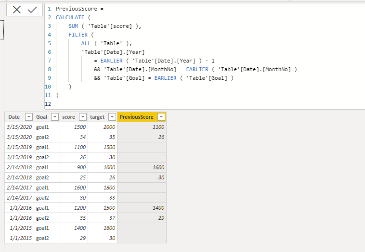Screen dimensions: 365x252
Task: Click the SUM function on line 3
Action: click(73, 26)
